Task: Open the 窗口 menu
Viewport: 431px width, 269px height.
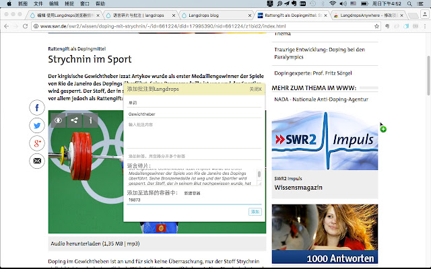Action: (85, 3)
